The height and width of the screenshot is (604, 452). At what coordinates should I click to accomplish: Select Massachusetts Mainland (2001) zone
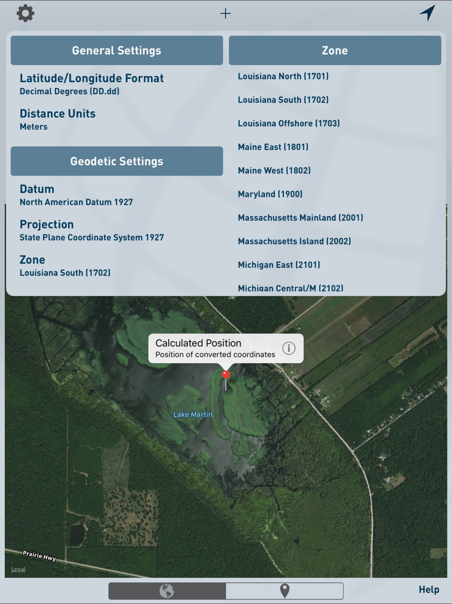(x=301, y=218)
